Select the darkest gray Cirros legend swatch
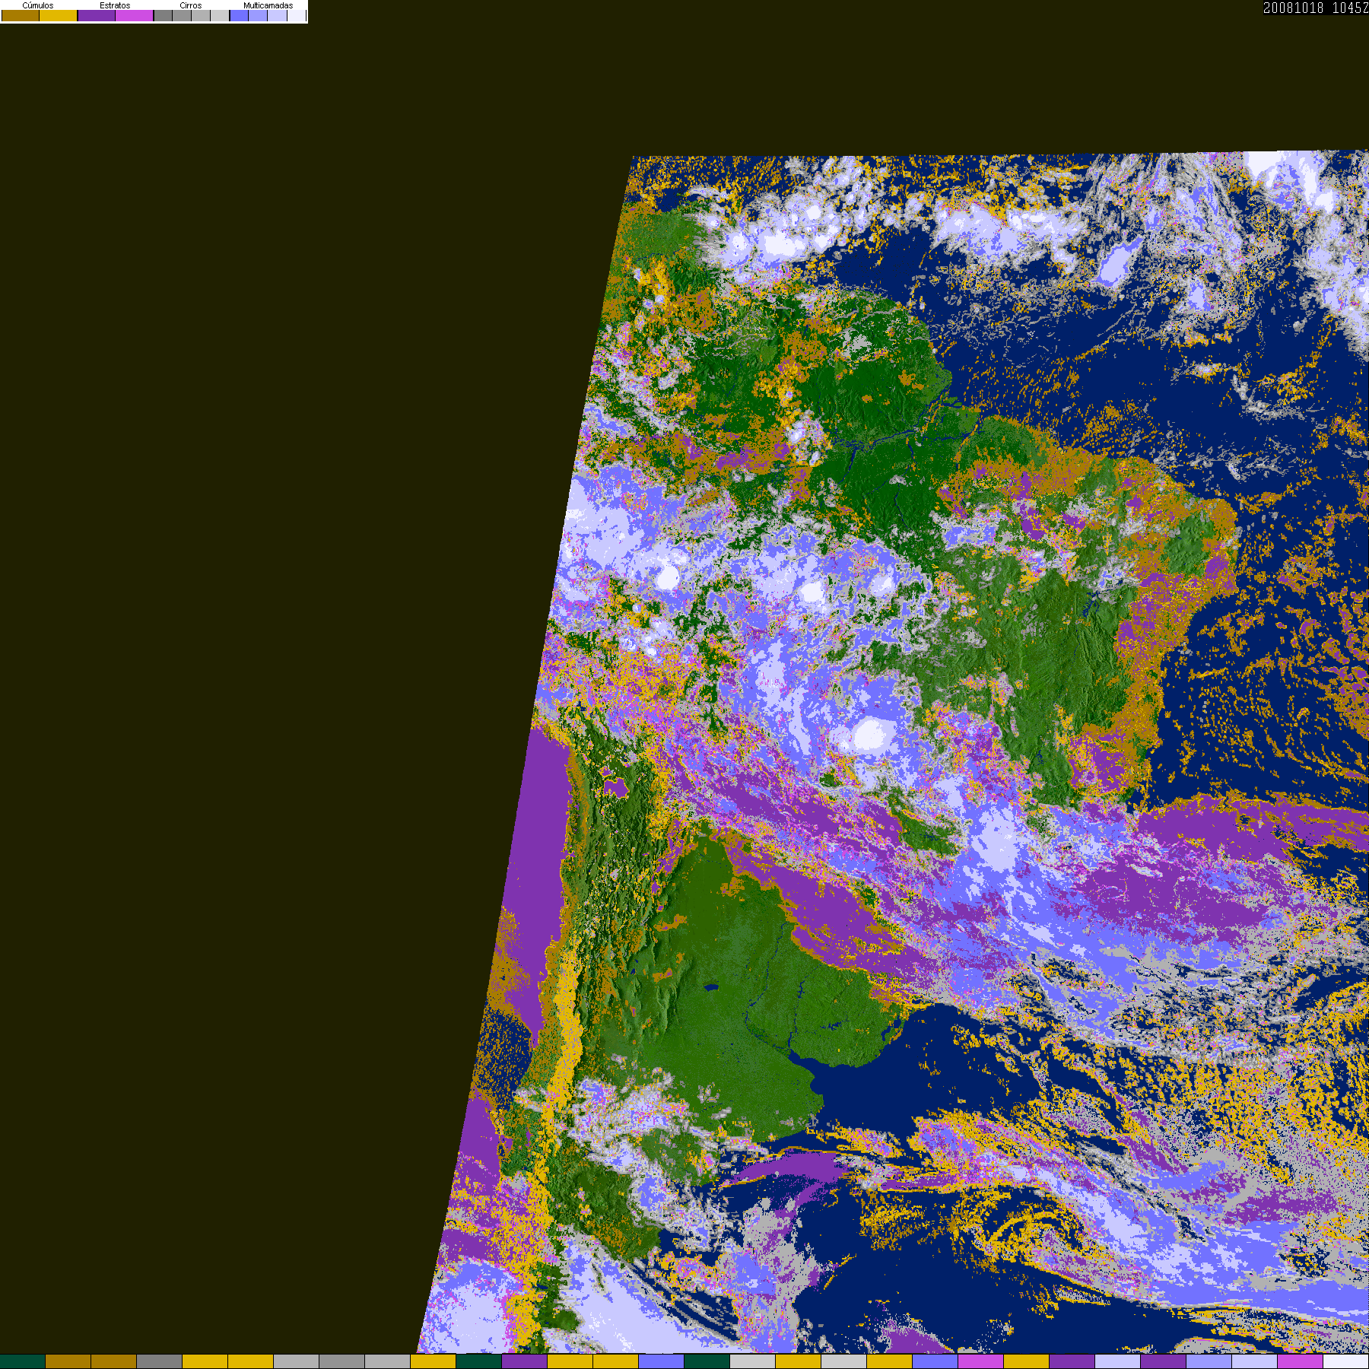This screenshot has width=1369, height=1369. [x=164, y=15]
